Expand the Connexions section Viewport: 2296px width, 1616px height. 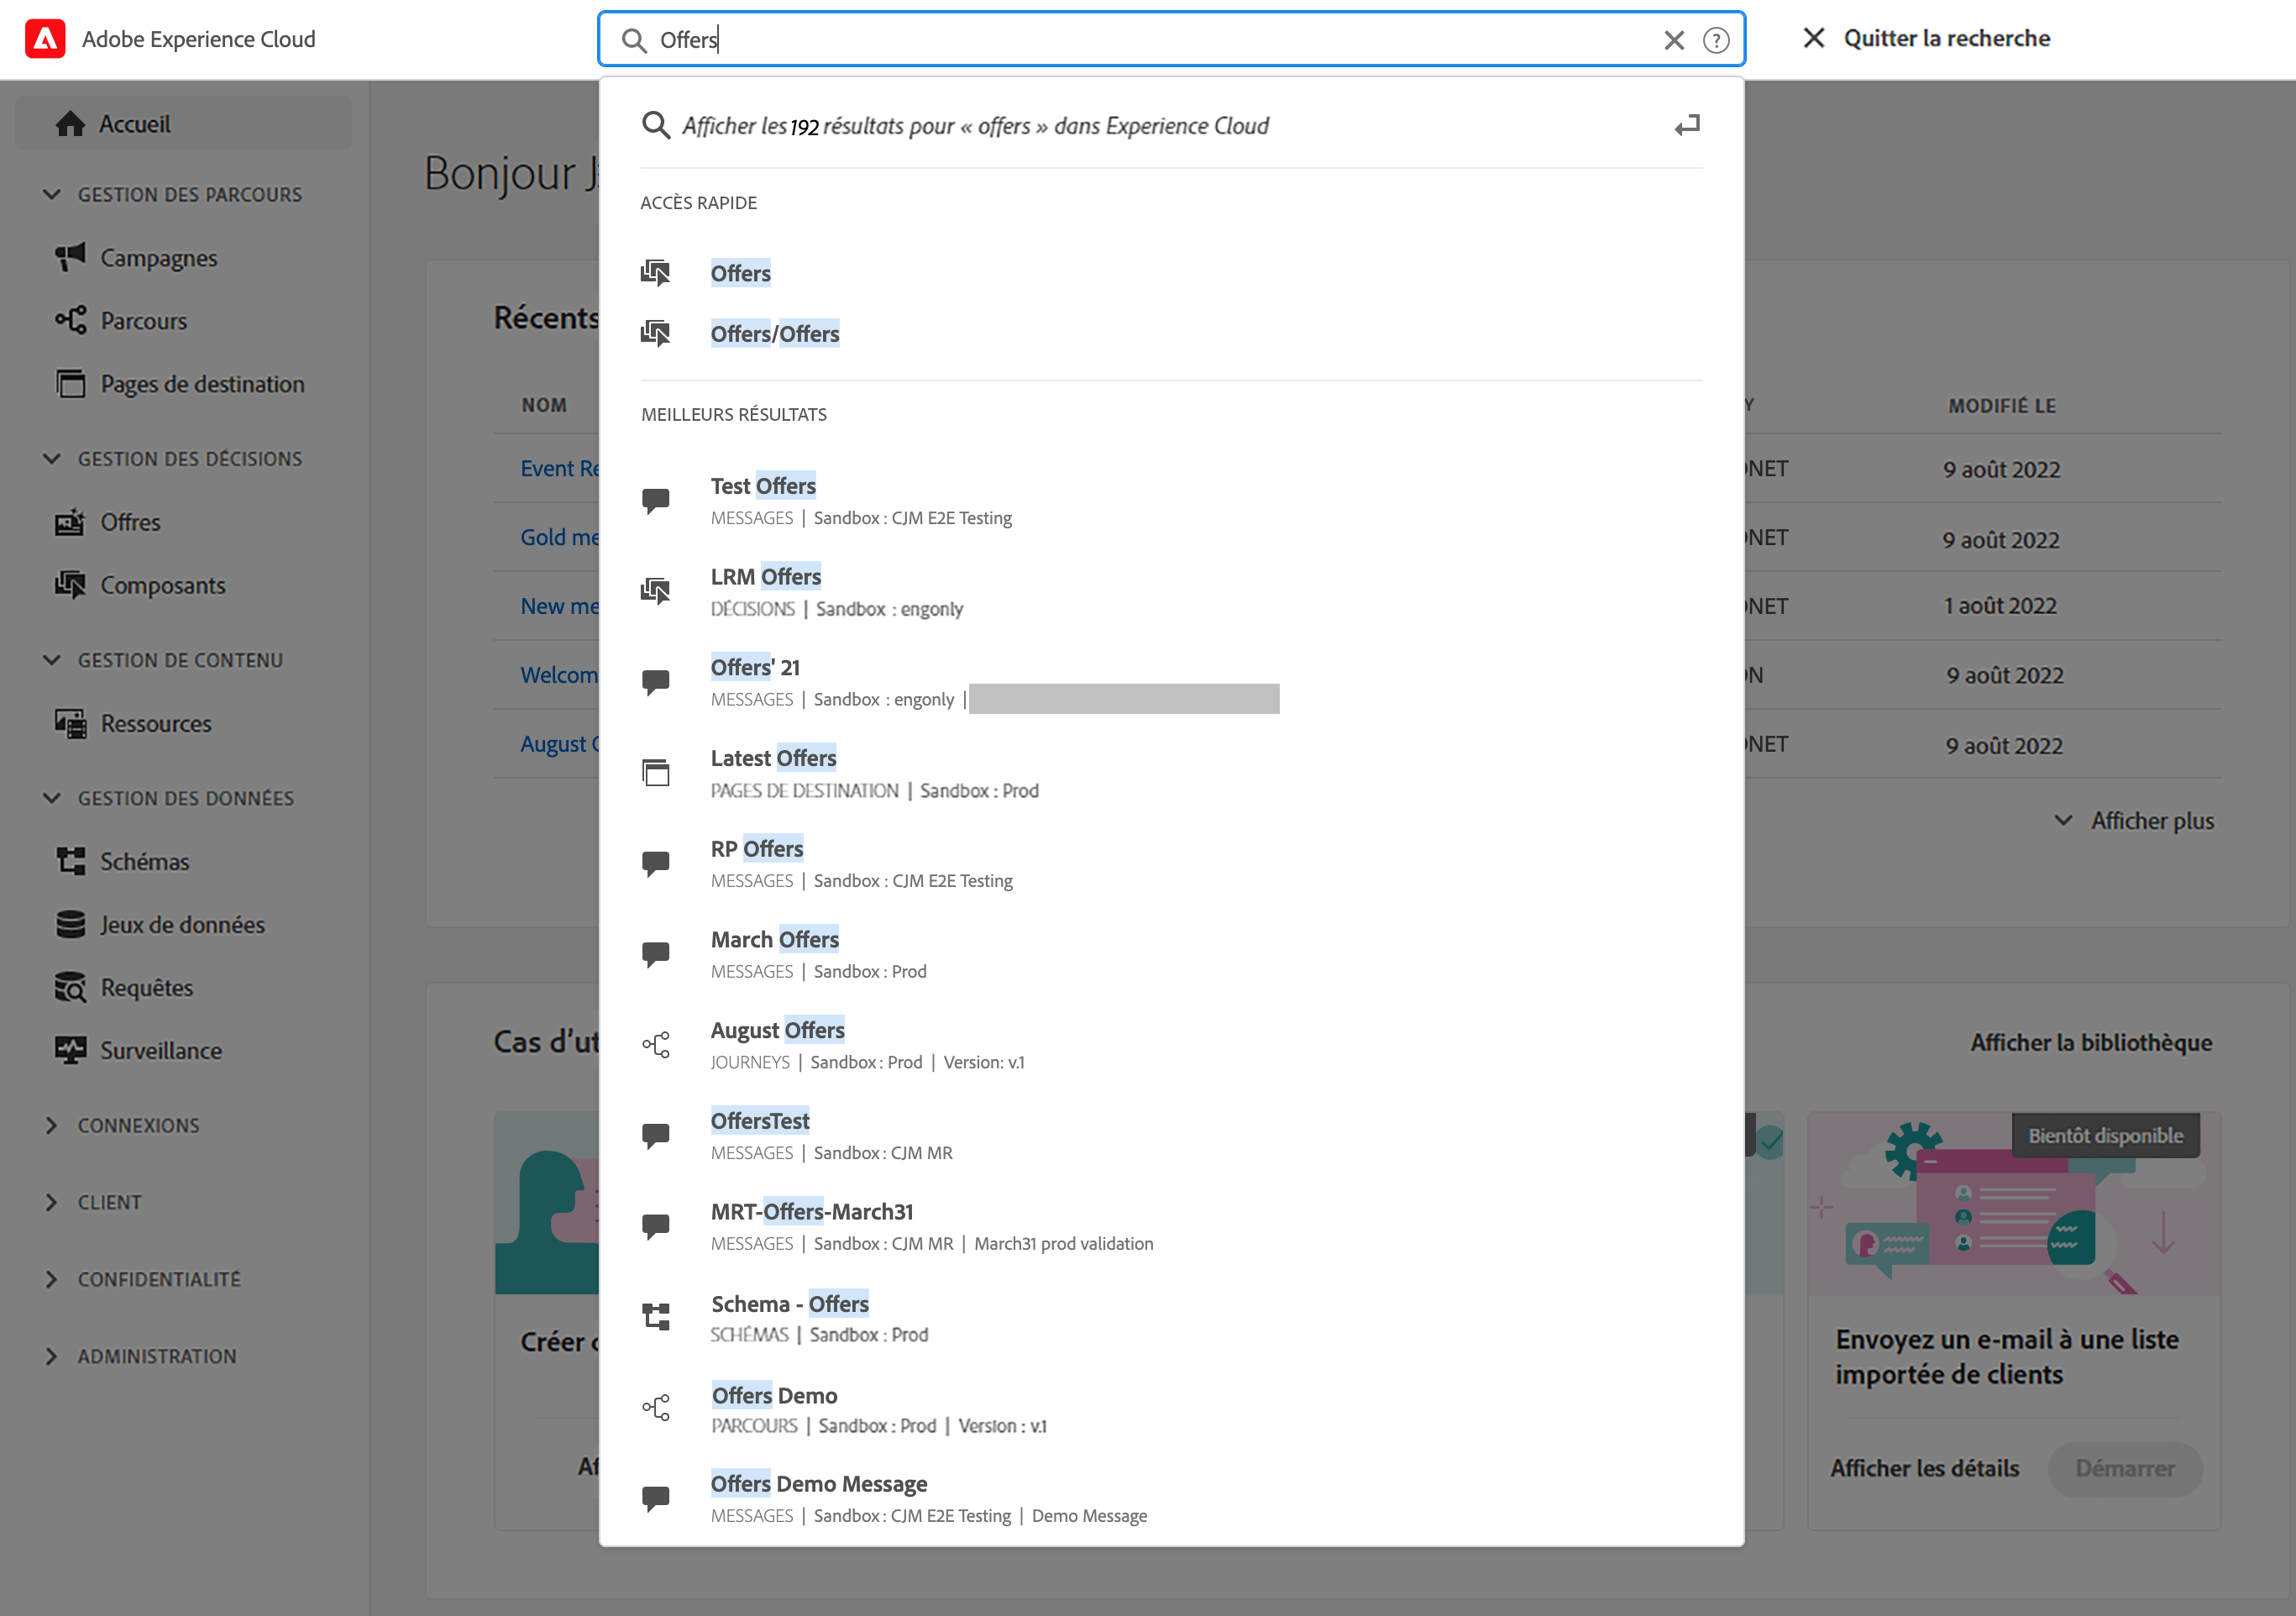[52, 1125]
